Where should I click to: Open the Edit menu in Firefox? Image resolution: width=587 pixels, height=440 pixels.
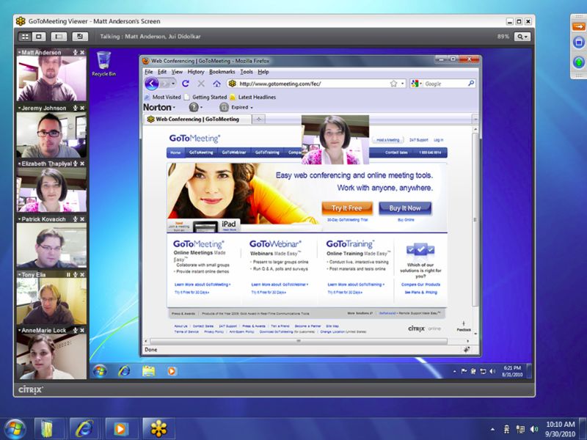coord(162,72)
